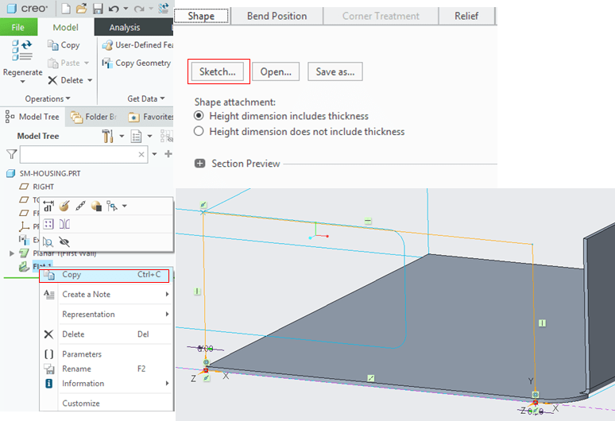Click the Undo arrow icon
The image size is (615, 421).
point(114,9)
